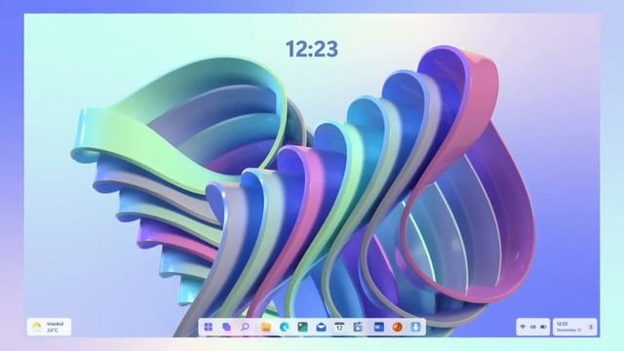
Task: Open the notification icon beside the date
Action: point(591,327)
